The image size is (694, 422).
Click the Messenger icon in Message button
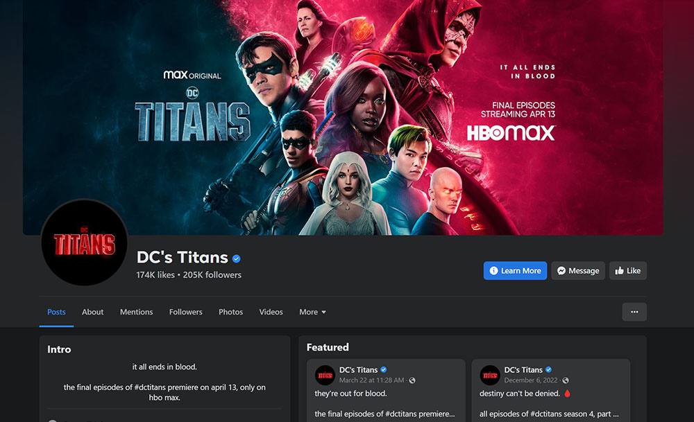click(x=561, y=271)
